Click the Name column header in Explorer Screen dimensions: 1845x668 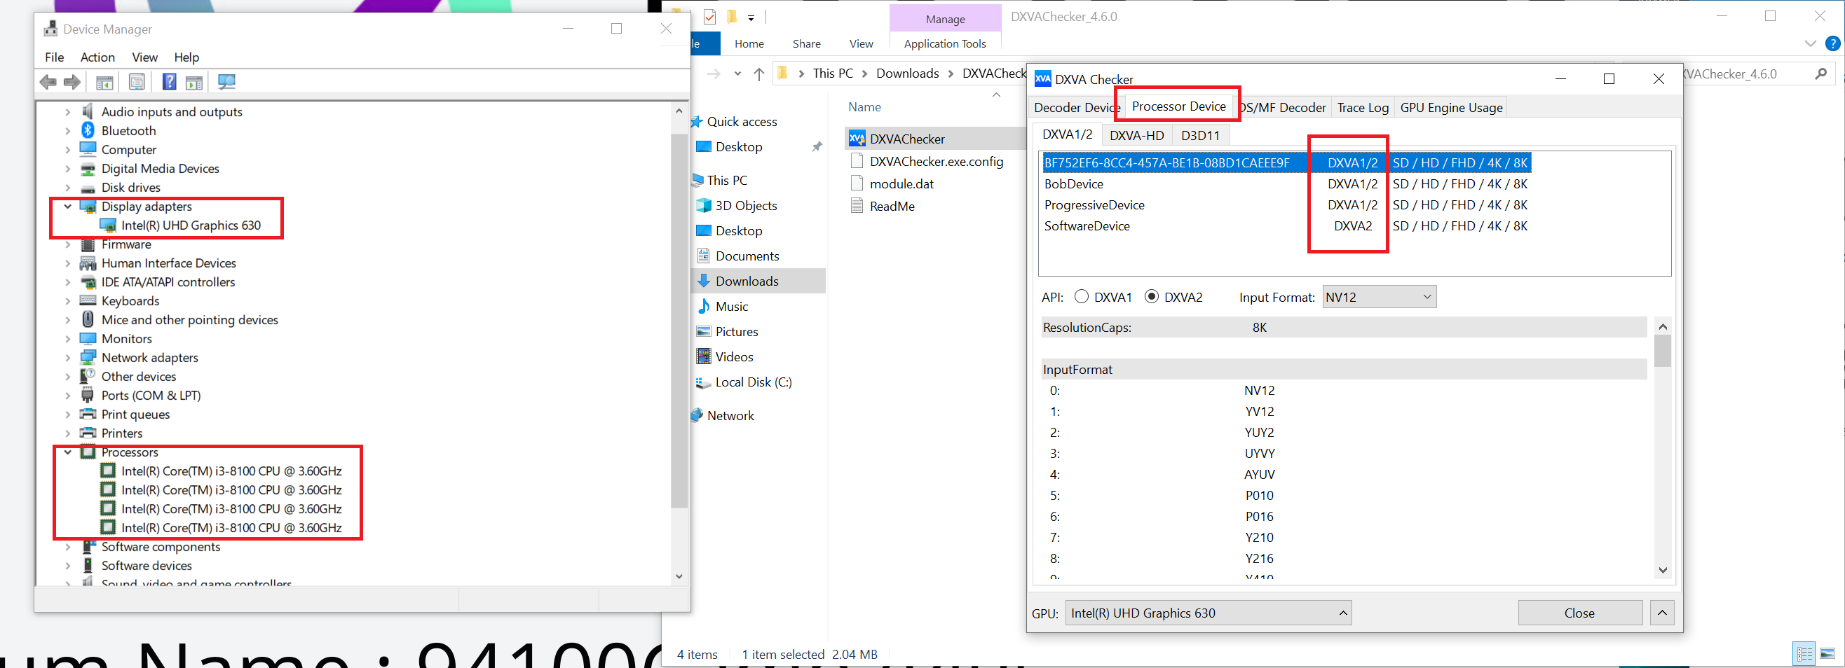(864, 107)
